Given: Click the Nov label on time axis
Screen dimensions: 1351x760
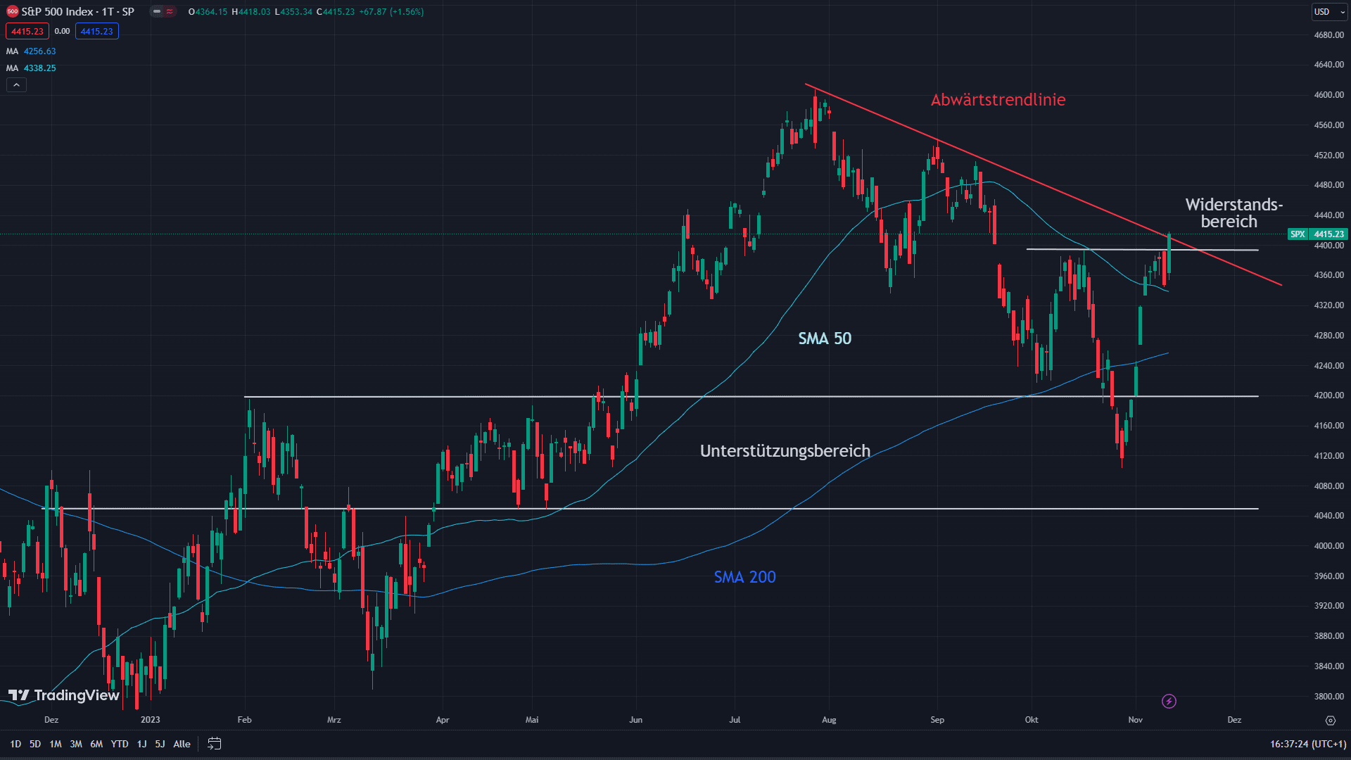Looking at the screenshot, I should 1135,720.
